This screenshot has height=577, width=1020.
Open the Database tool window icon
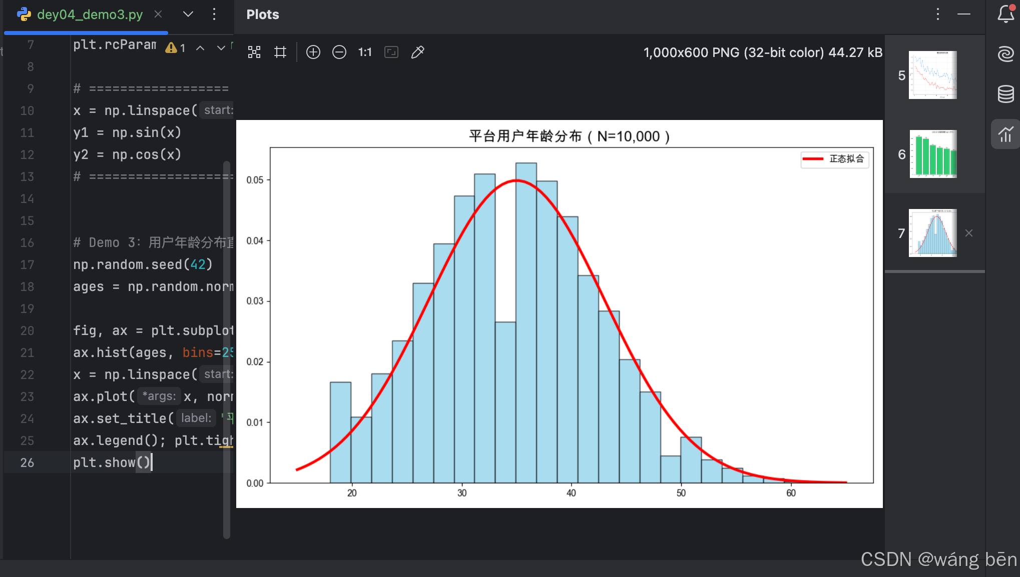[x=1005, y=93]
